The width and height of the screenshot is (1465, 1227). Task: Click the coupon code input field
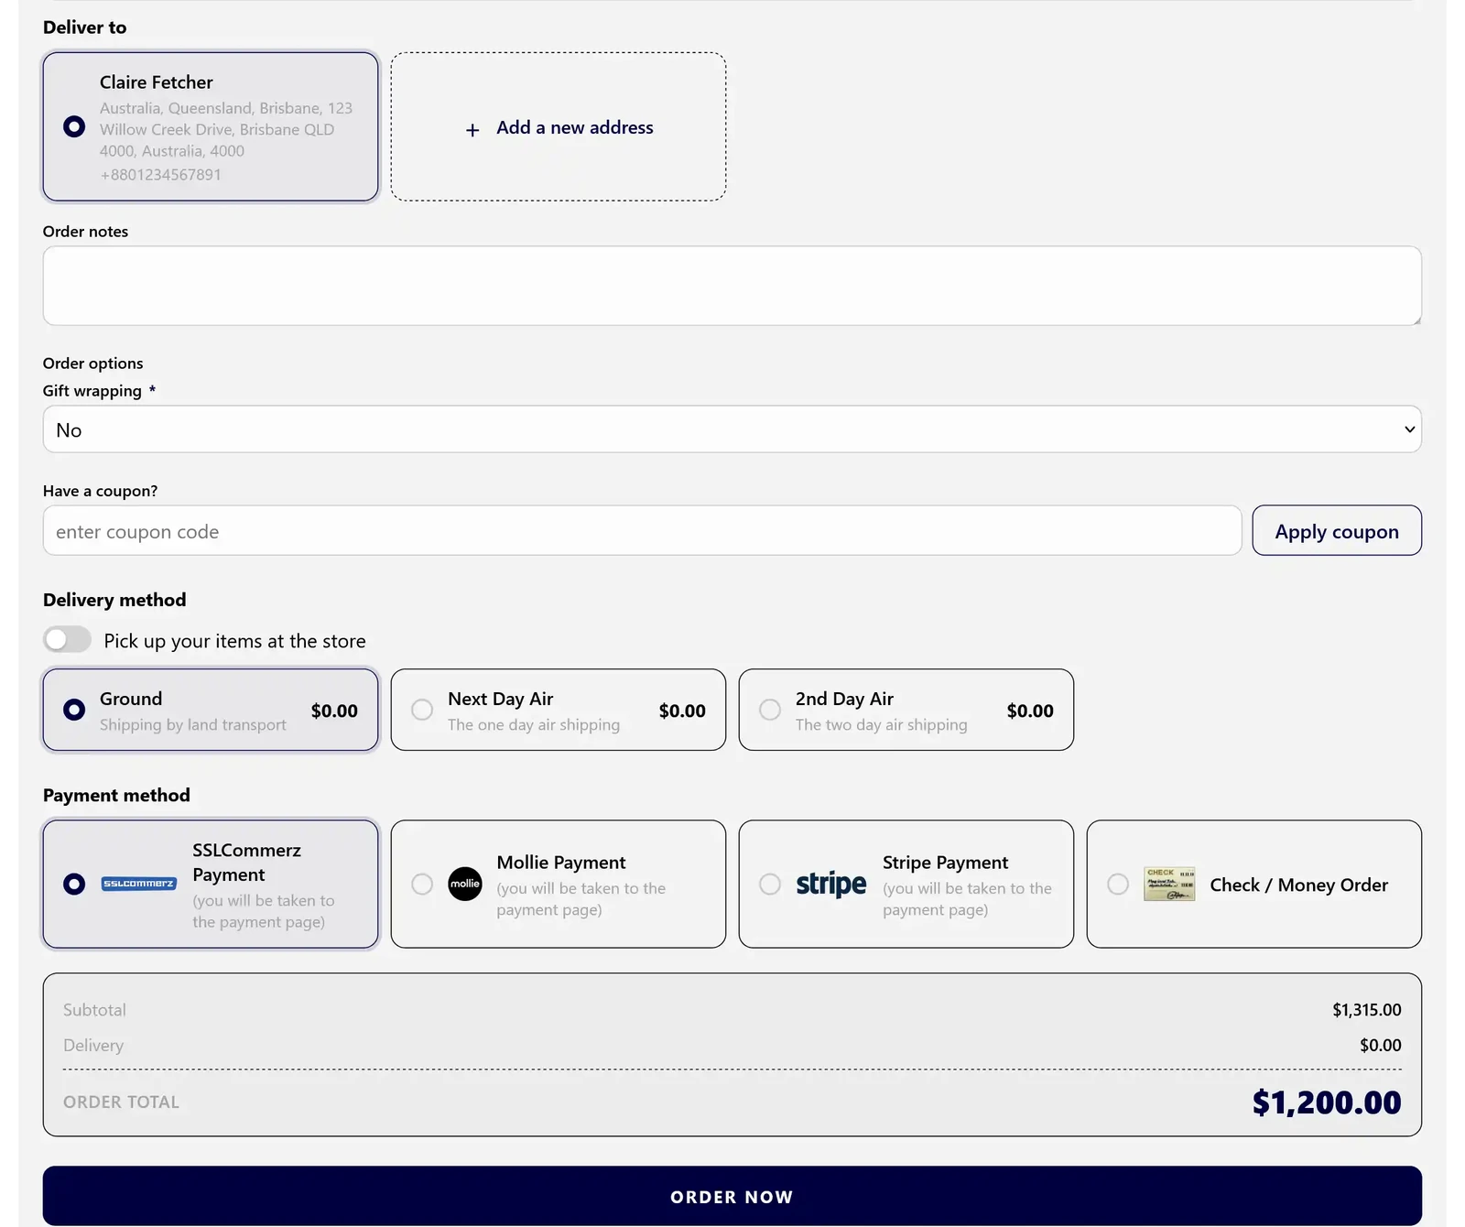[642, 530]
